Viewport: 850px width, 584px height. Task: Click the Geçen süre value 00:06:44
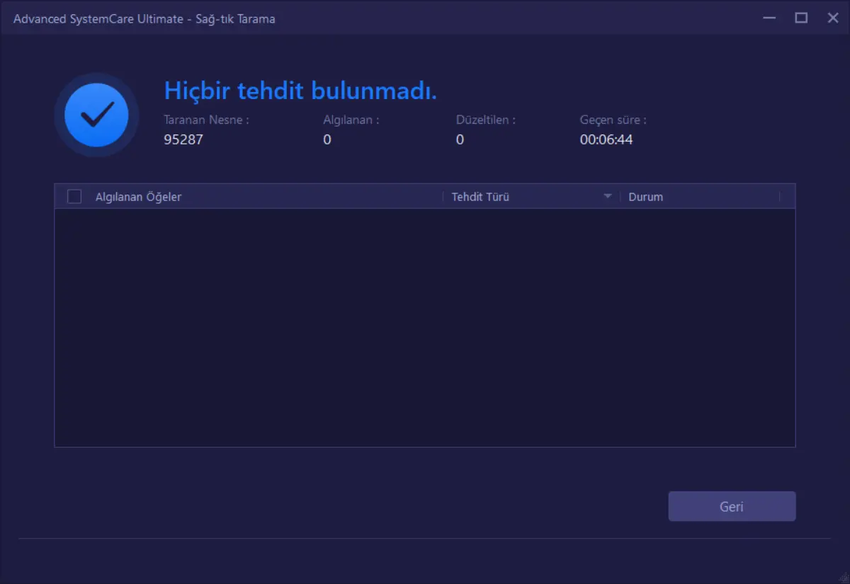[x=606, y=139]
